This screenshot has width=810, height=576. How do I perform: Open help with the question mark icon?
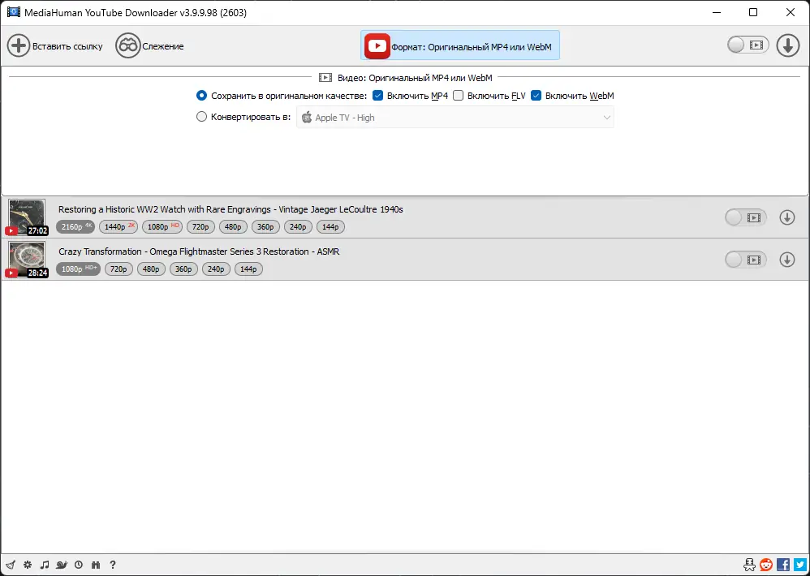tap(113, 565)
